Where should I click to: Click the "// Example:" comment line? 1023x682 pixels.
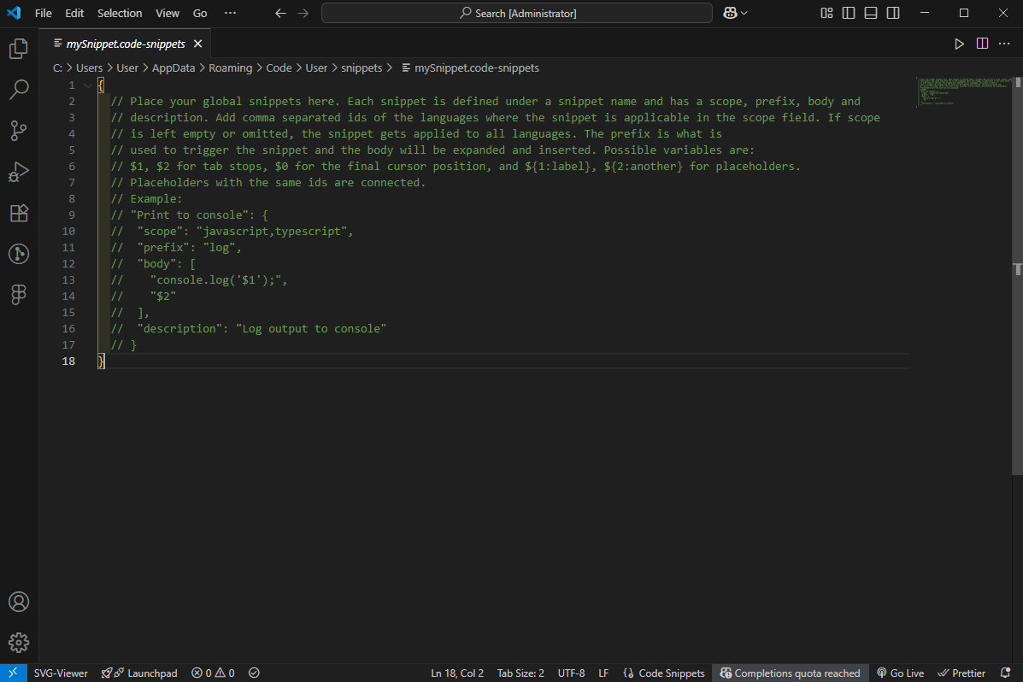click(x=147, y=199)
